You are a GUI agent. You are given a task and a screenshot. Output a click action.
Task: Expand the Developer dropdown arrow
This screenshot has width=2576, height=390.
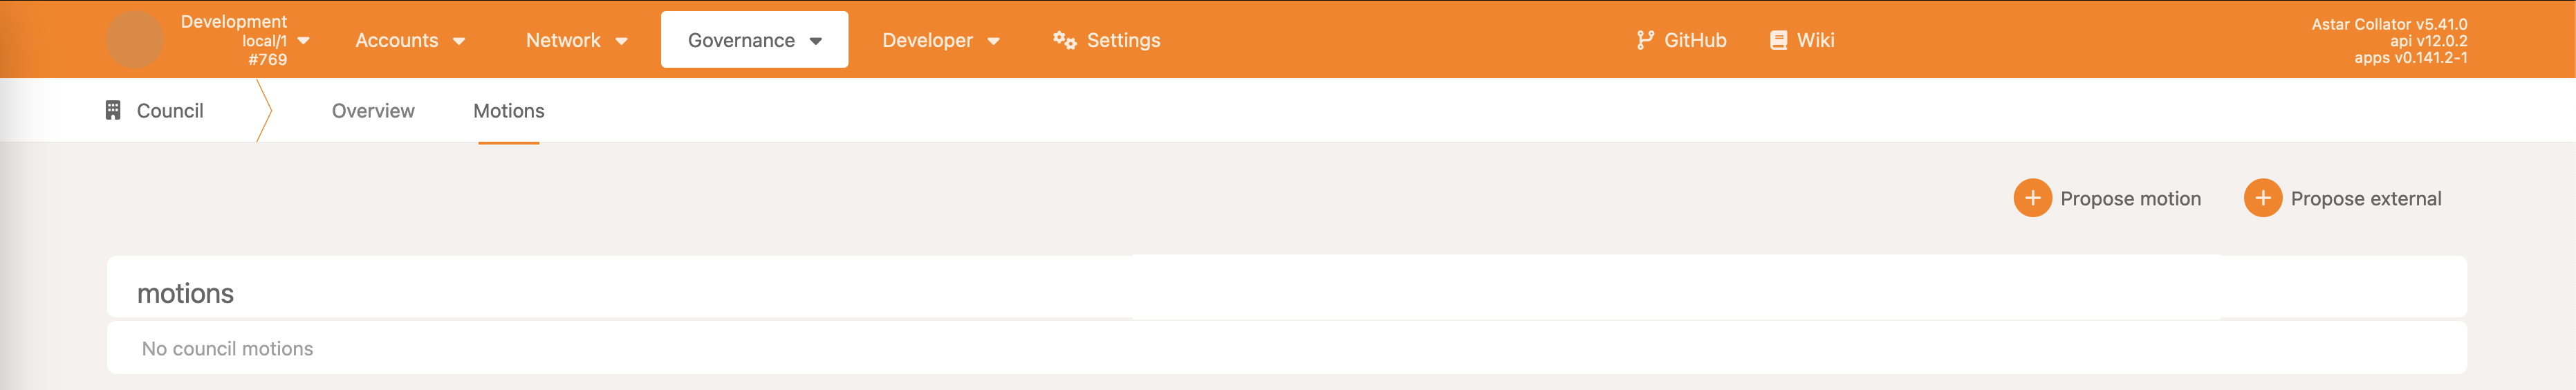click(x=993, y=41)
